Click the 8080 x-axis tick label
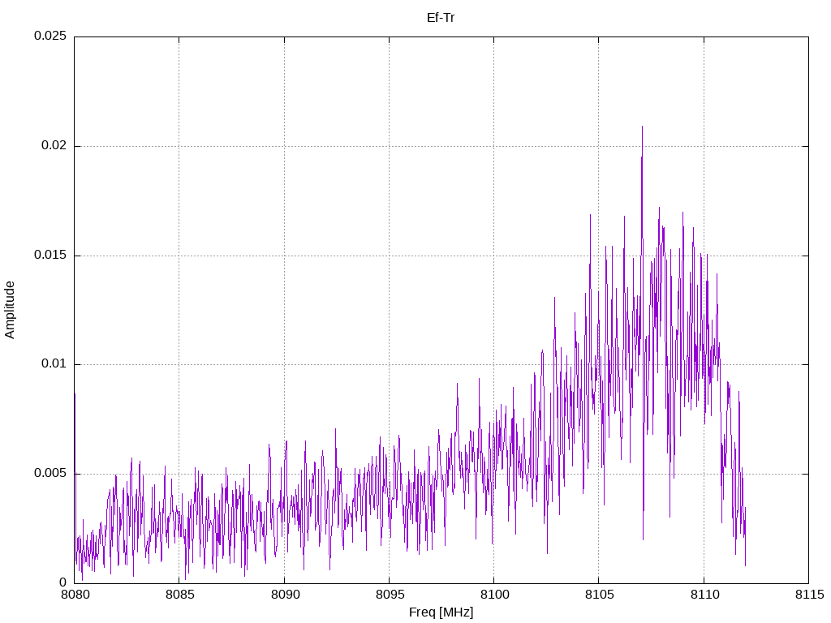The height and width of the screenshot is (623, 831). (75, 595)
